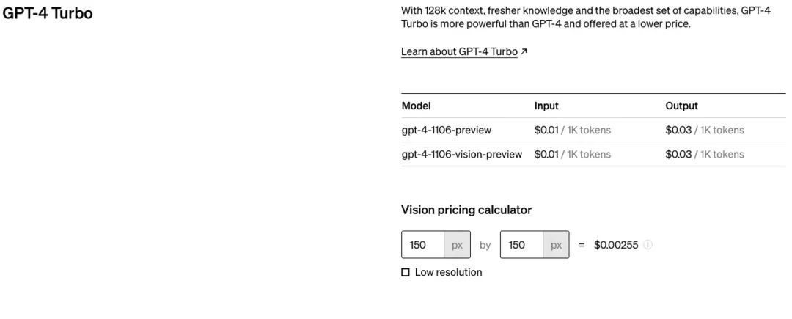Focus the width pixel input field

422,245
